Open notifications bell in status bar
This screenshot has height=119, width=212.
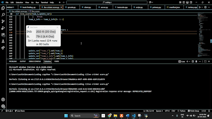(x=209, y=111)
